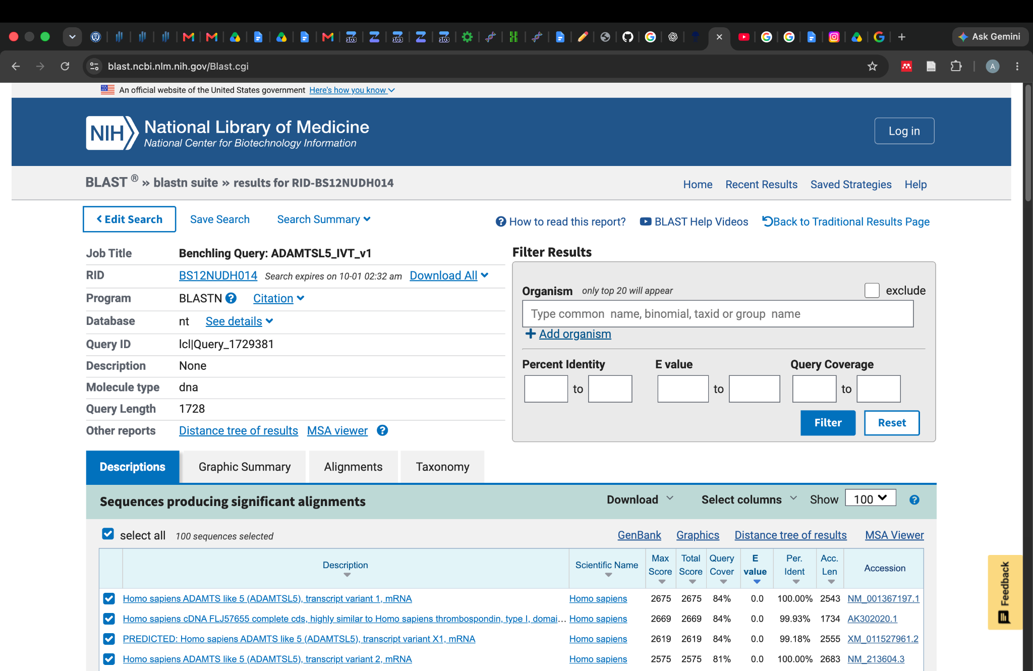Open the Taxonomy tab
The height and width of the screenshot is (671, 1033).
[442, 467]
